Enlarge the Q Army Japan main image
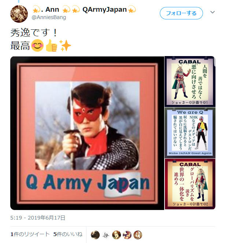This screenshot has width=225, height=243. click(87, 133)
